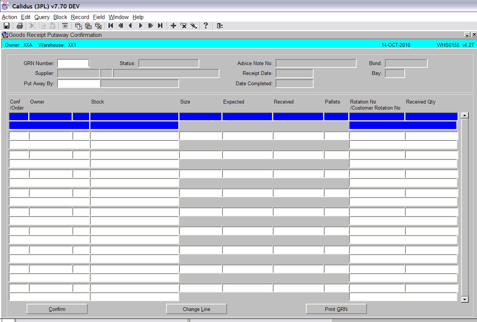Image resolution: width=477 pixels, height=322 pixels.
Task: Click the Help question mark icon
Action: [x=206, y=26]
